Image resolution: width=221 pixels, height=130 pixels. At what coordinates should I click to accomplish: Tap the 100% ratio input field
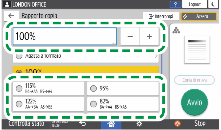coord(65,36)
